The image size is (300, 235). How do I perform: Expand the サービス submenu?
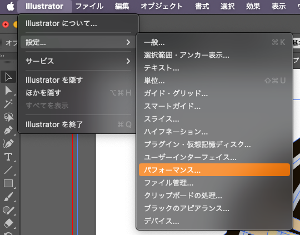click(x=78, y=61)
